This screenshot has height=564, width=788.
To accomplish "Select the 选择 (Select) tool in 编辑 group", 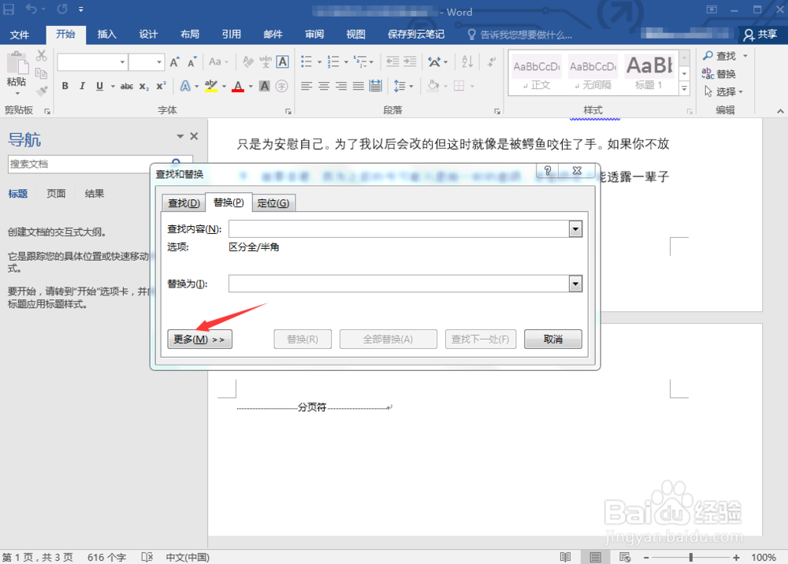I will pyautogui.click(x=725, y=91).
